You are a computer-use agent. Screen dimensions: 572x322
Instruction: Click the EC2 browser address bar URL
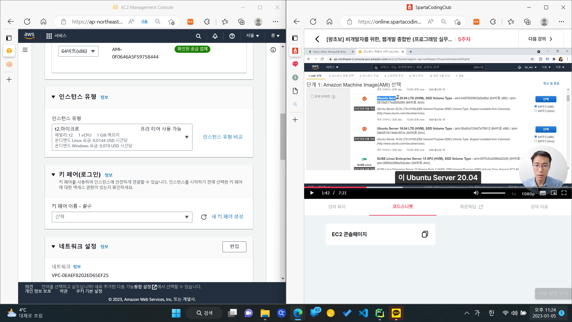point(97,21)
